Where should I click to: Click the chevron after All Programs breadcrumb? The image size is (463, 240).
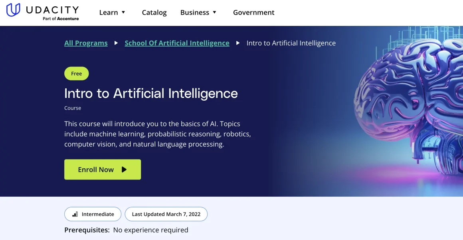(116, 43)
